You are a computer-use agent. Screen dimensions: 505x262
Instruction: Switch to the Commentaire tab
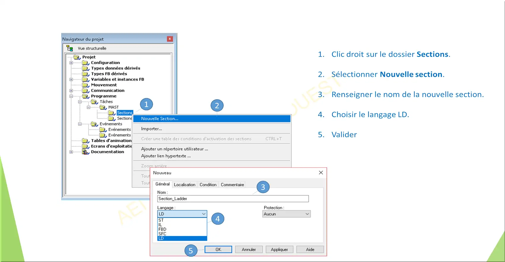pyautogui.click(x=232, y=185)
